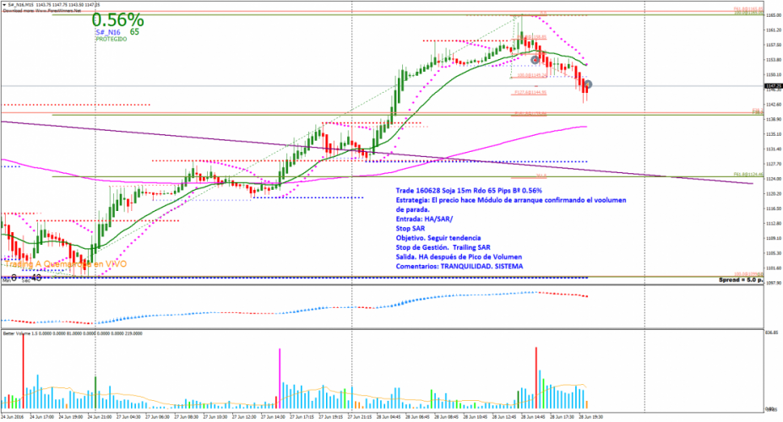783x422 pixels.
Task: Click the Fibonacci 100.0 level label below the peak
Action: click(530, 76)
